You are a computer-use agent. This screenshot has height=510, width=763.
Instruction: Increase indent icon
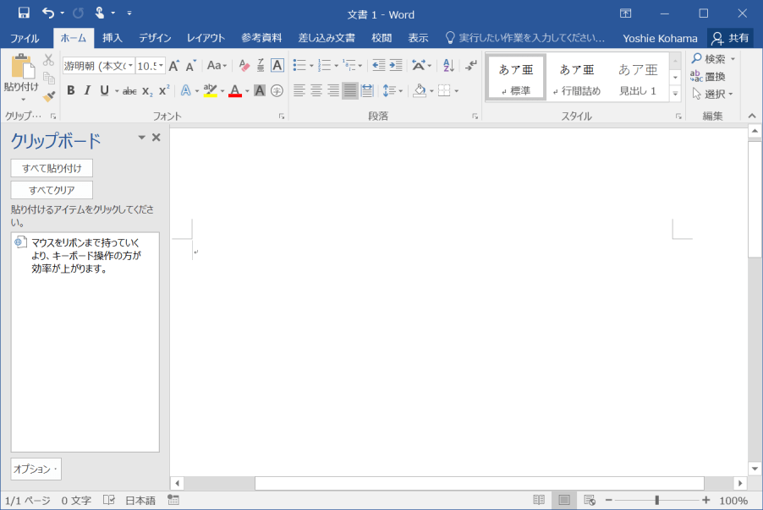click(396, 65)
